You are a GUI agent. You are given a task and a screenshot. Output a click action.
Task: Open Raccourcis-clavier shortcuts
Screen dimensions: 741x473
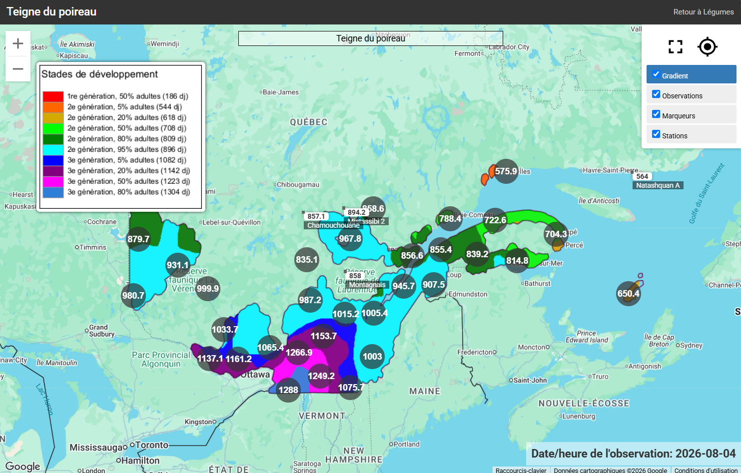click(521, 470)
